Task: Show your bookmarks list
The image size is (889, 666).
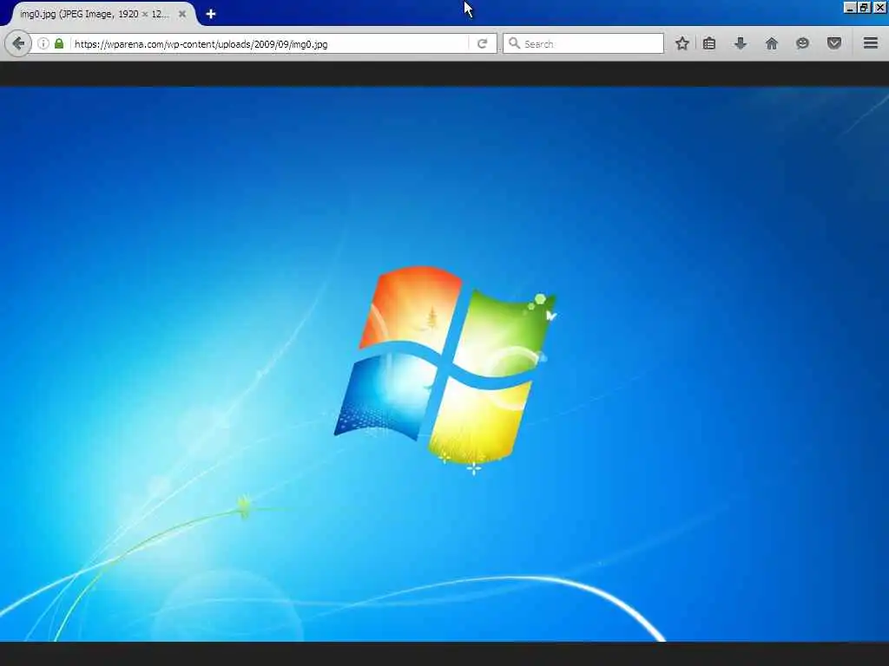Action: (x=709, y=43)
